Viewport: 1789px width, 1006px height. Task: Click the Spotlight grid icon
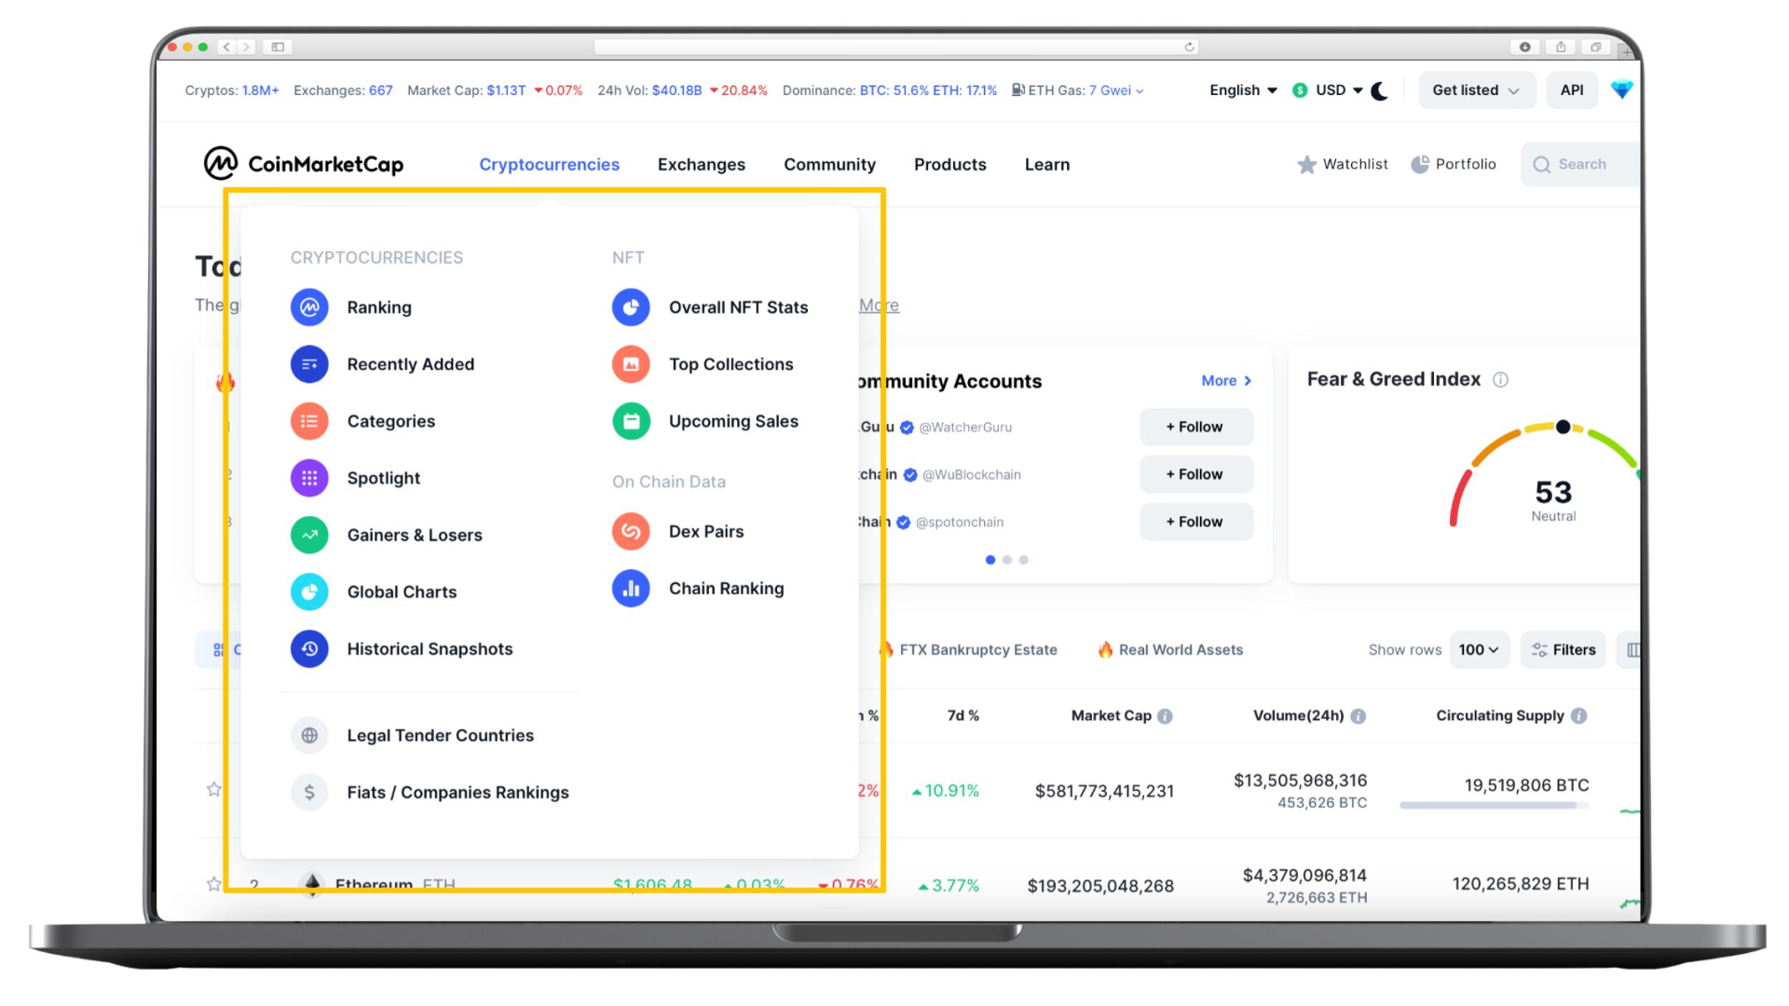(x=309, y=478)
